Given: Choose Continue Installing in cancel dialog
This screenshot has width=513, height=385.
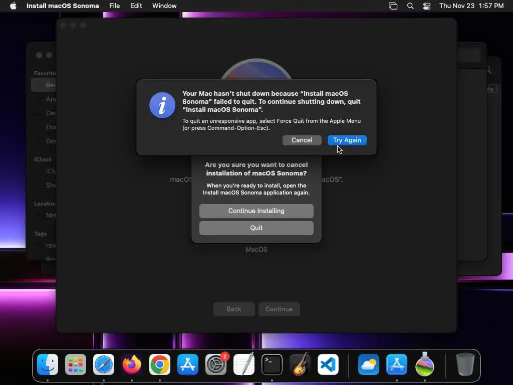Looking at the screenshot, I should pos(256,211).
